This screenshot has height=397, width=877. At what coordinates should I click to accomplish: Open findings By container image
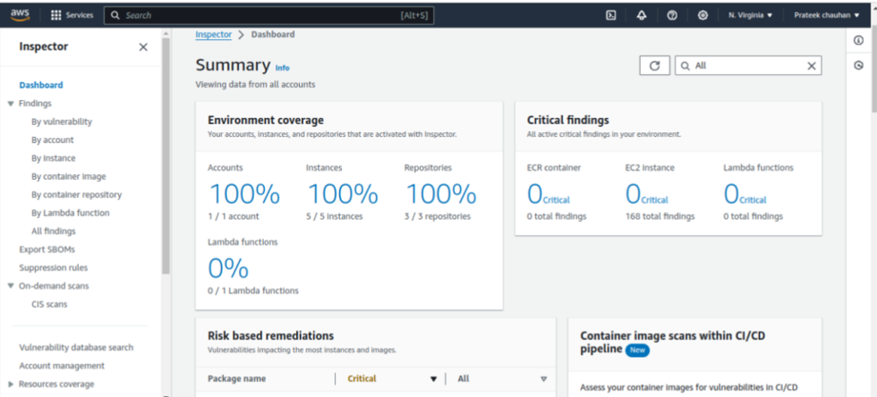69,176
